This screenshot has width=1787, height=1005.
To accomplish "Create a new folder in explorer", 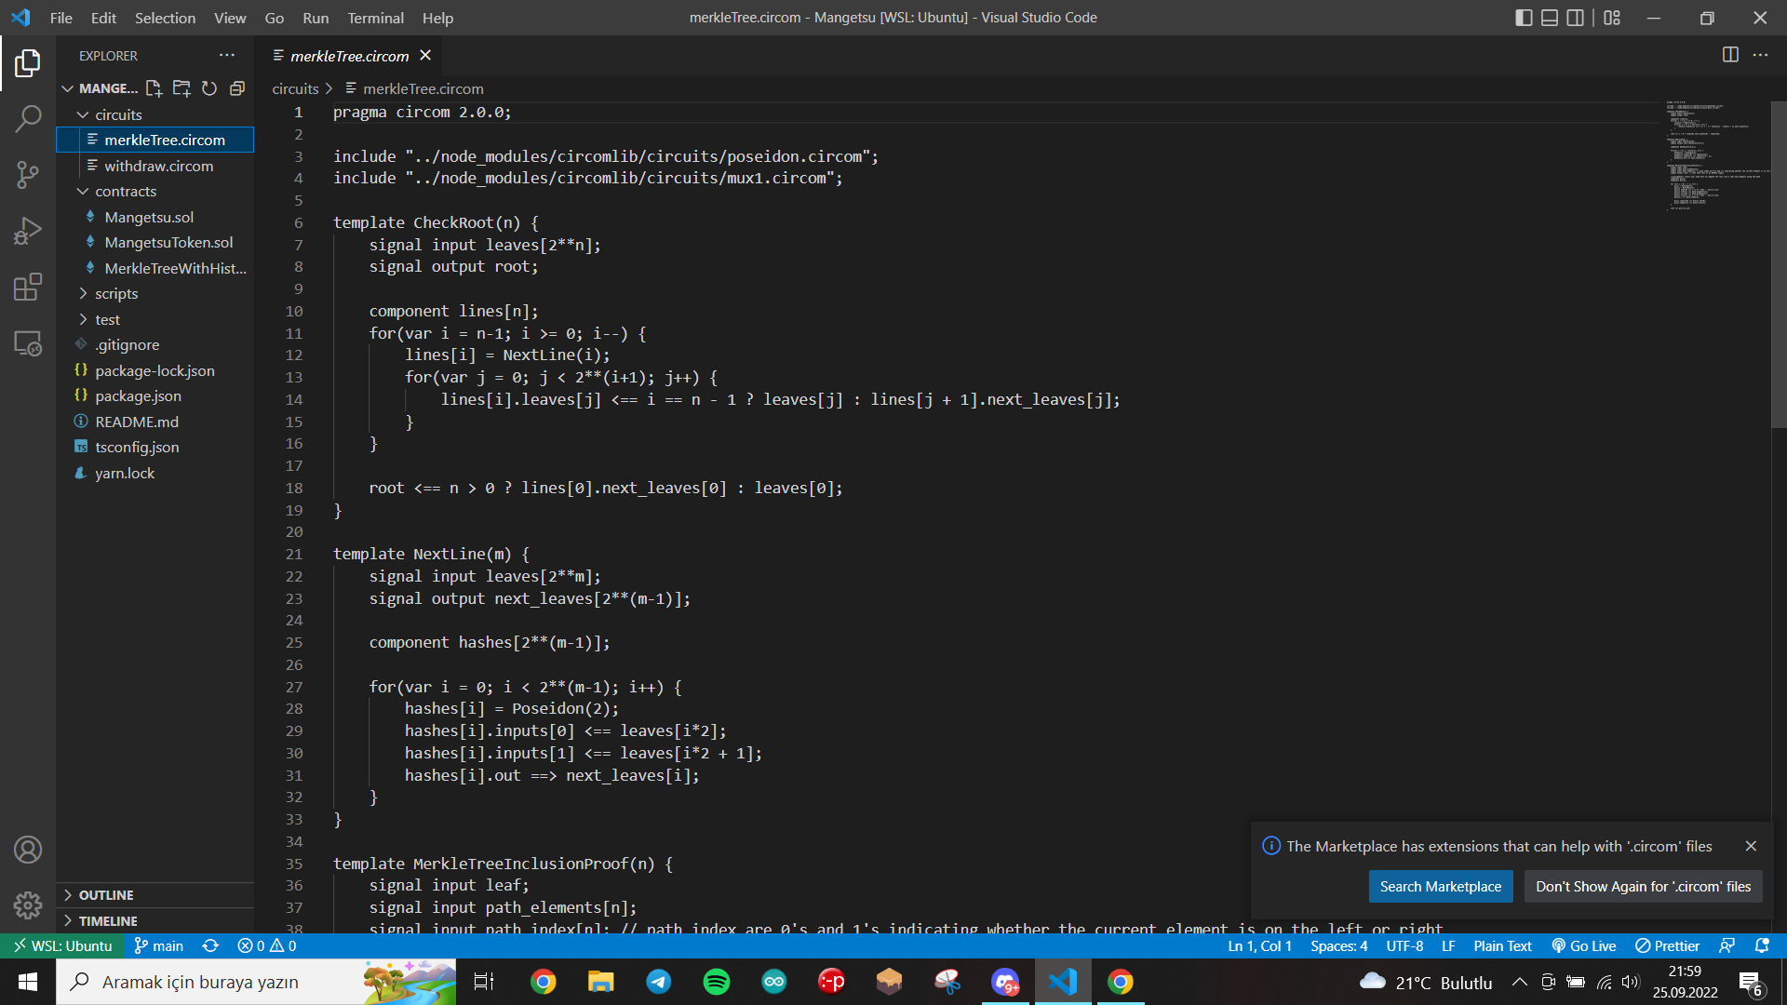I will pos(181,88).
